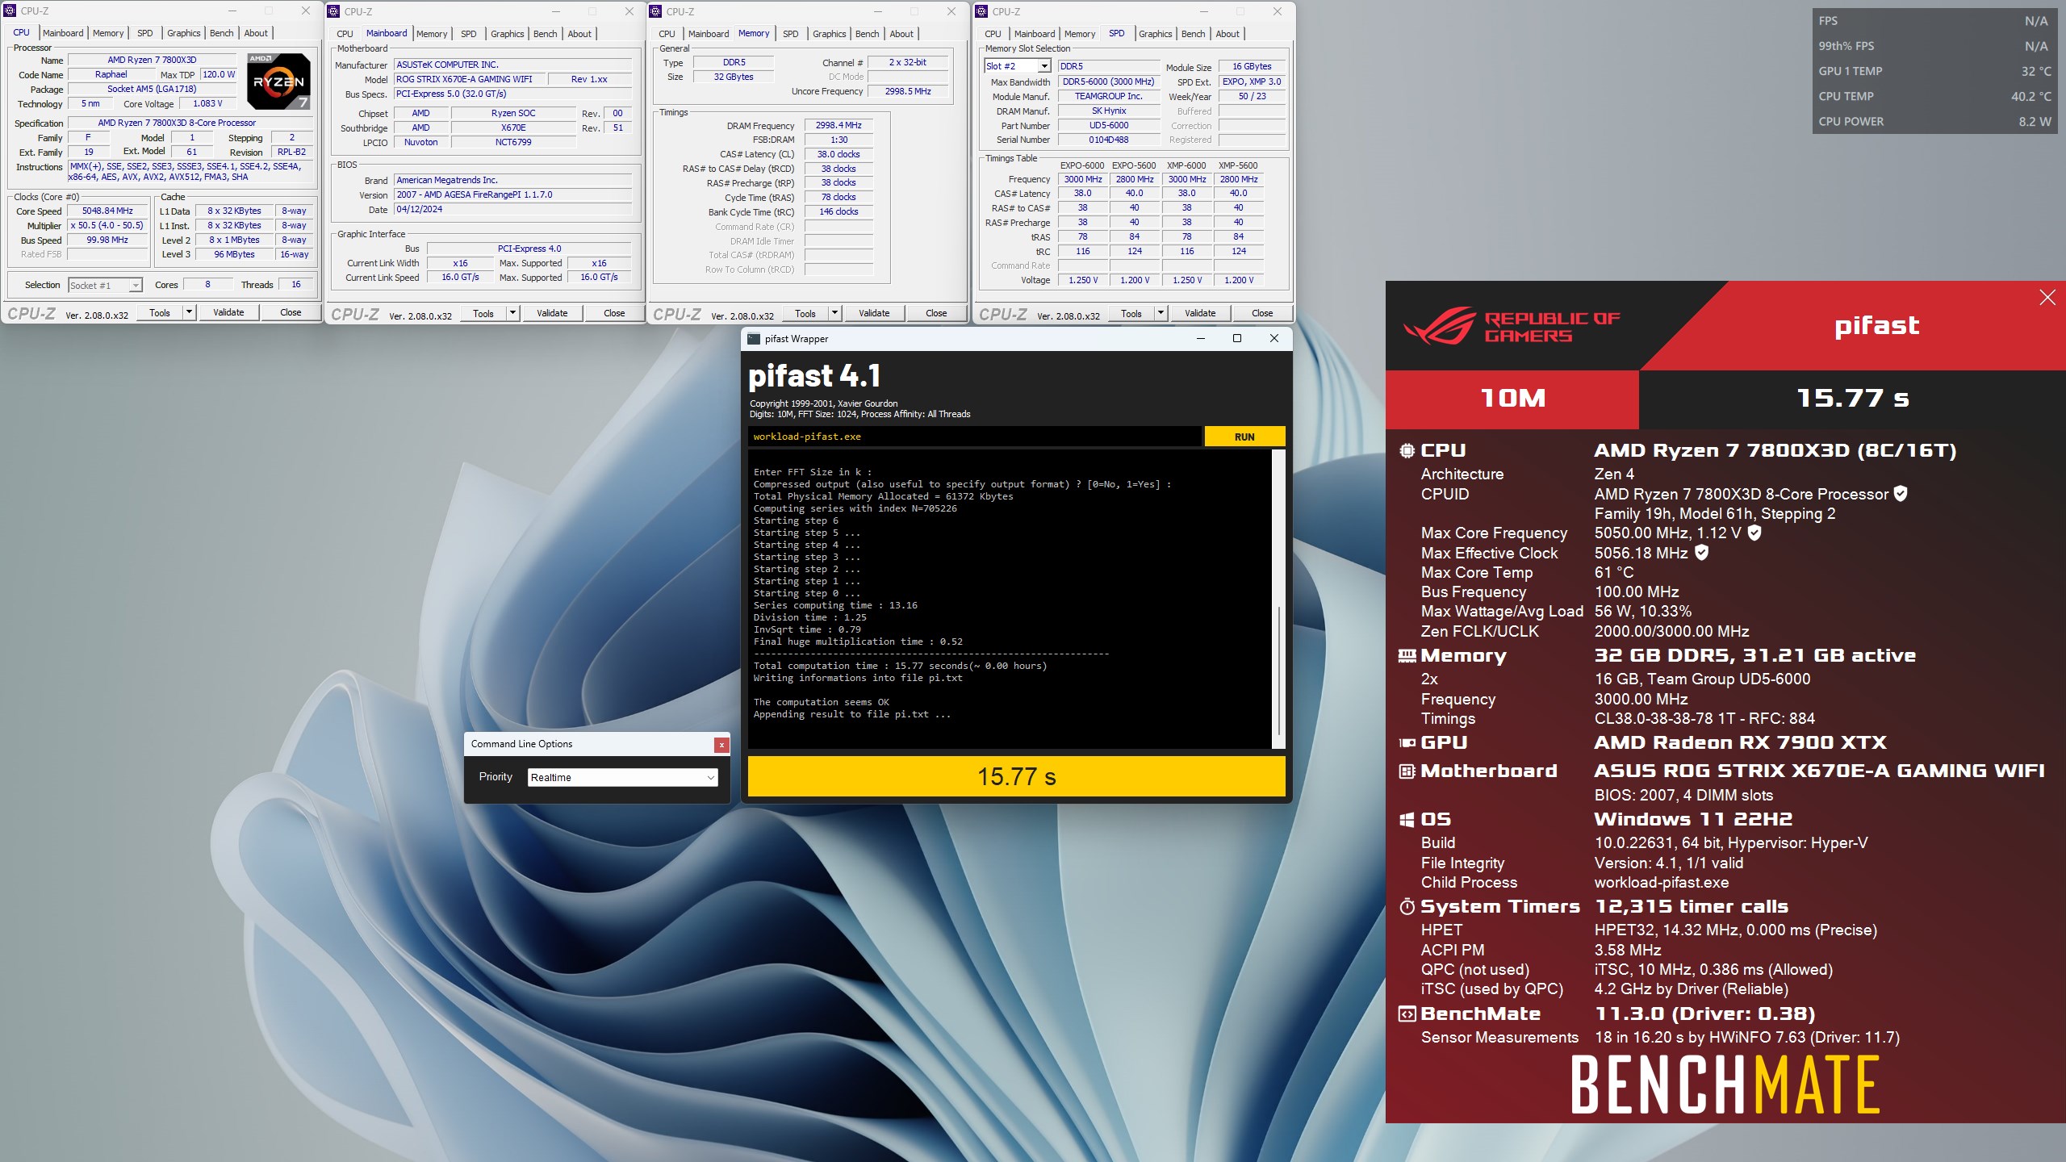The height and width of the screenshot is (1162, 2066).
Task: Switch to Mainboard tab in the first CPU-Z window
Action: click(x=63, y=33)
